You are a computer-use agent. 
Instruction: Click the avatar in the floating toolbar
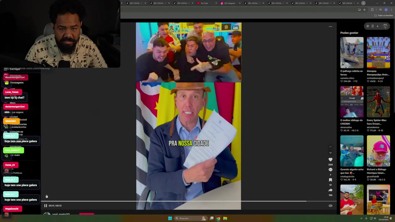pos(385,26)
